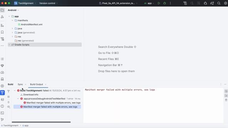The image size is (228, 128).
Task: Close the Sync tab
Action: tap(26, 85)
